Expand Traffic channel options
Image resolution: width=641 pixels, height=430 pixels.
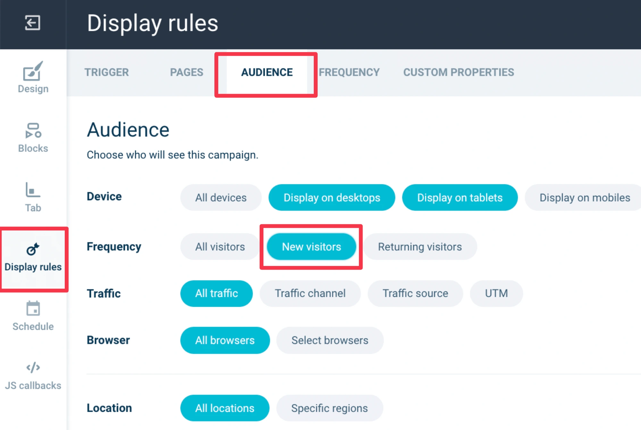click(x=310, y=293)
